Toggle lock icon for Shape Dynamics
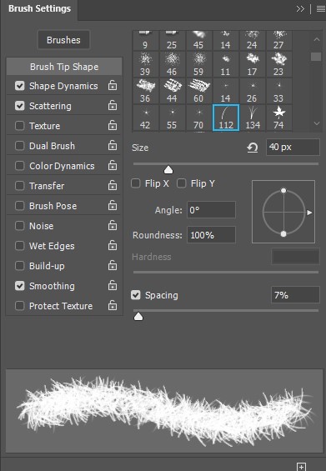The image size is (326, 471). tap(113, 86)
